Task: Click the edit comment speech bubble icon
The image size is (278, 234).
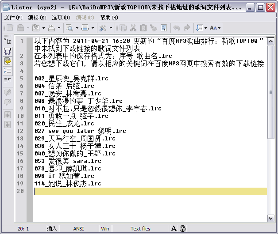Action: (x=8, y=92)
